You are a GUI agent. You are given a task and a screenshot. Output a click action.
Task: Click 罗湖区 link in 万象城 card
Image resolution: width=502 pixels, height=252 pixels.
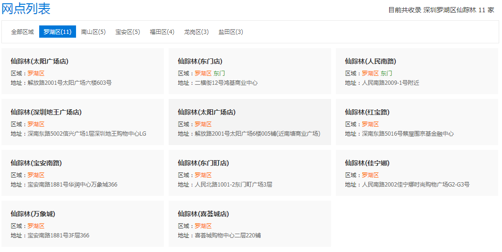click(36, 226)
